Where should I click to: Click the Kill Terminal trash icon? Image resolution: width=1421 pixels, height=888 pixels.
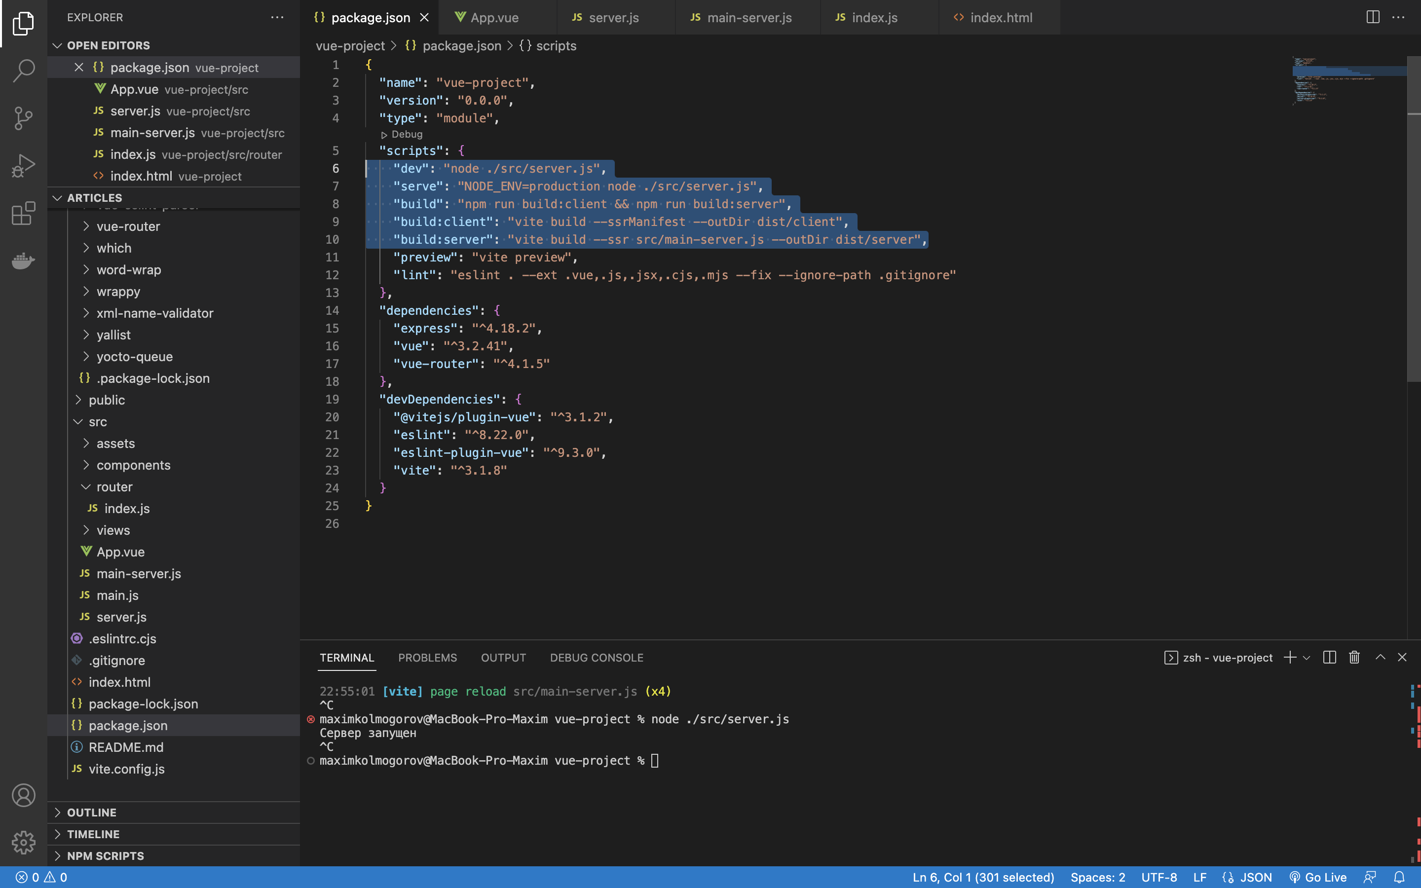pos(1354,657)
